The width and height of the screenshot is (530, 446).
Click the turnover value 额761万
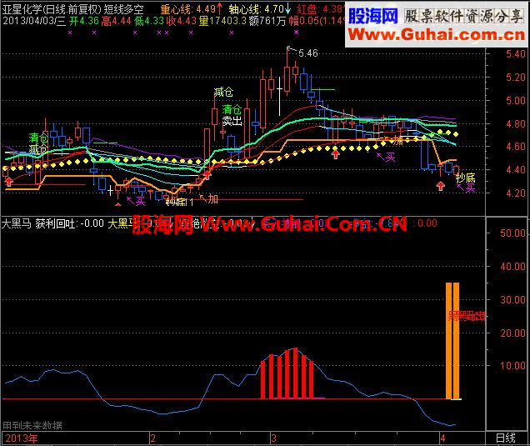coord(267,21)
